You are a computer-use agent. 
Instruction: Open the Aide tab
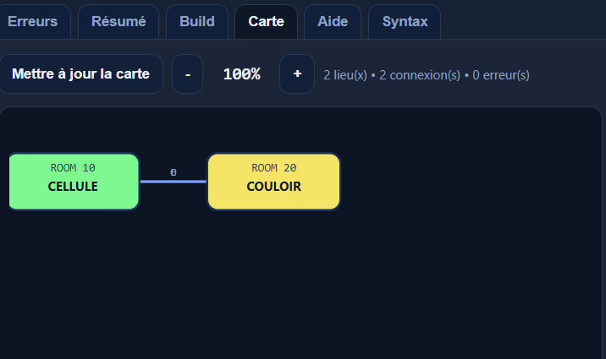click(x=333, y=22)
